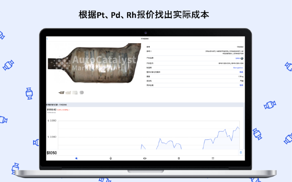Viewport: 292px width, 182px height.
Task: Open the catalytic converter tab in bottom bar
Action: (x=145, y=158)
